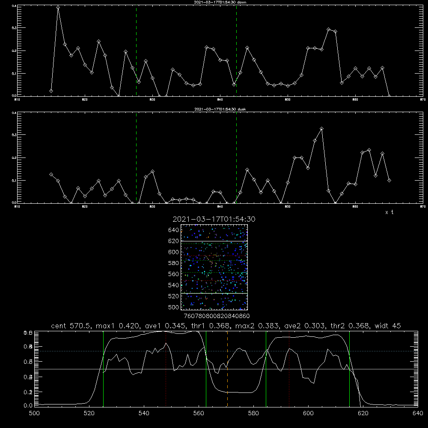428x428 pixels.
Task: Select the 'max1 0.420' statistic text
Action: (x=118, y=326)
